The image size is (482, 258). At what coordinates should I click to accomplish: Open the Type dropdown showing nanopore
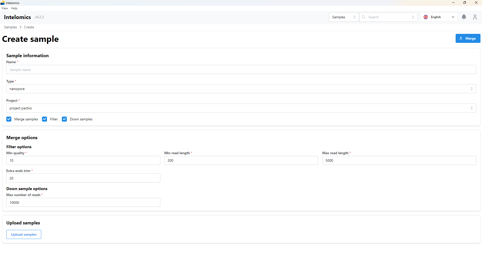coord(241,89)
